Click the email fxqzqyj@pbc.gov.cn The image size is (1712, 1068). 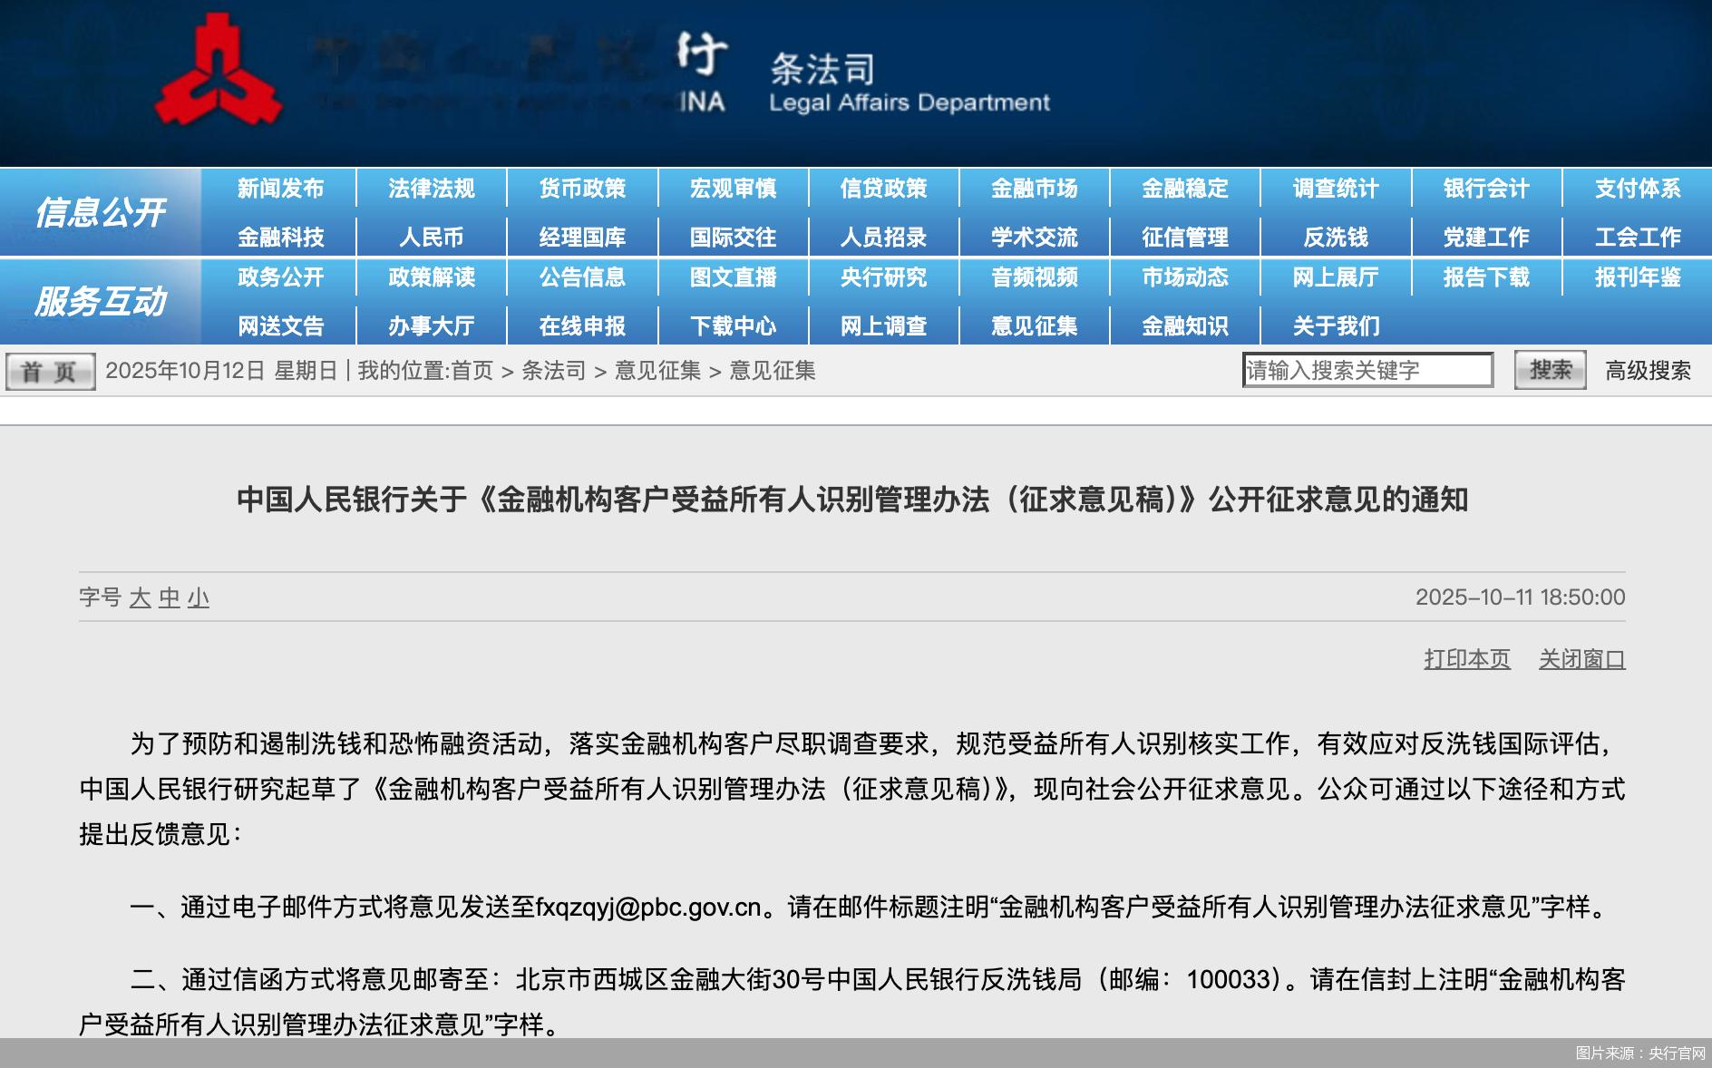(x=648, y=907)
